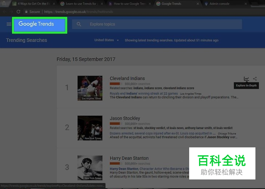
Task: Open the Jason Stockley thumbnail image
Action: pyautogui.click(x=90, y=128)
